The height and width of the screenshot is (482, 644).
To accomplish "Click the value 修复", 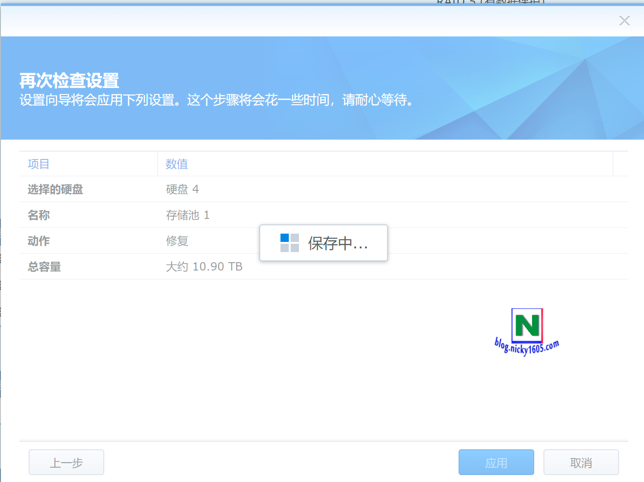I will pos(177,241).
